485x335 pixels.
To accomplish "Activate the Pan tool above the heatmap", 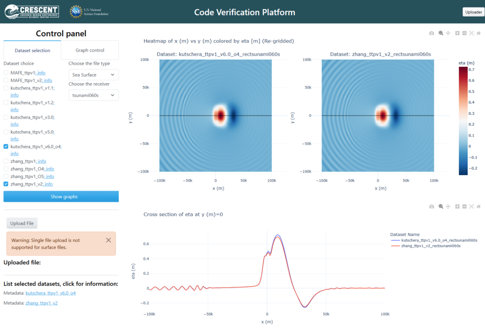I will (448, 33).
